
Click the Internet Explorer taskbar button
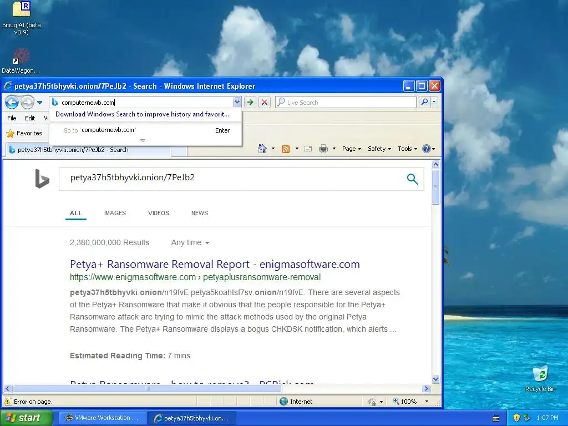[192, 418]
